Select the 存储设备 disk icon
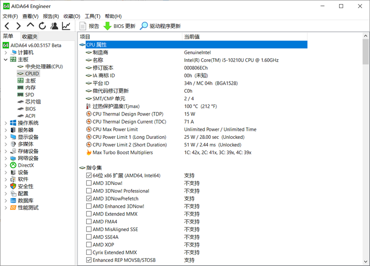The image size is (370, 266). click(x=13, y=151)
